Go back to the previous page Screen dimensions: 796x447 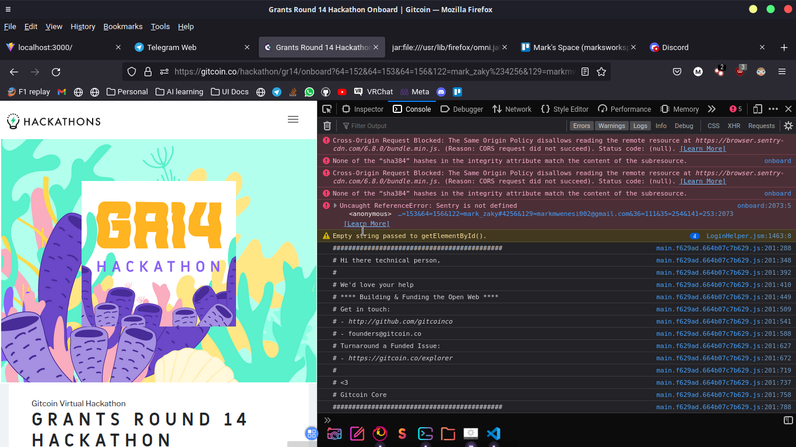pyautogui.click(x=14, y=72)
